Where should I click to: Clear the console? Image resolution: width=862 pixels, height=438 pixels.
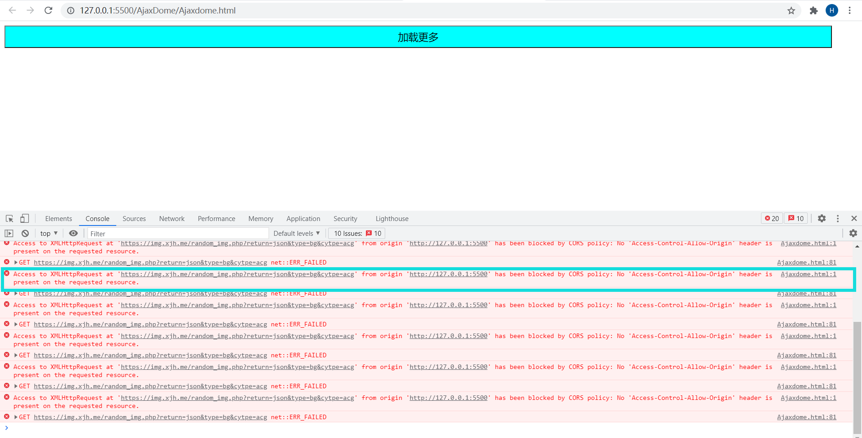25,233
